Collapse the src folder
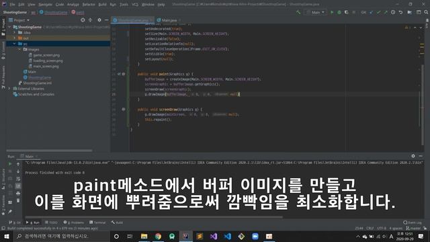 14,44
